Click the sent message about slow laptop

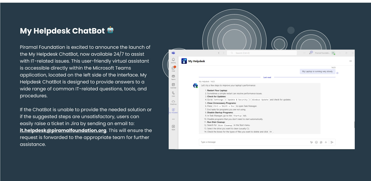coord(317,71)
